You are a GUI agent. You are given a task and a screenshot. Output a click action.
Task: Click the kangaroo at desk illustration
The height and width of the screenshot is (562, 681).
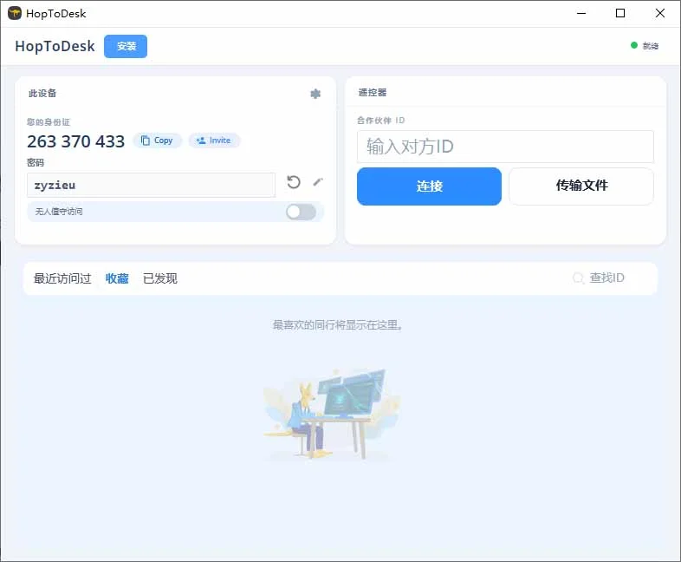pos(331,415)
